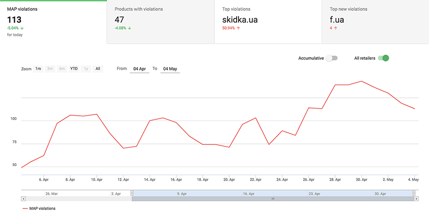Viewport: 429px width, 214px height.
Task: Click the horizontal scrollbar thumb grip
Action: tap(273, 198)
